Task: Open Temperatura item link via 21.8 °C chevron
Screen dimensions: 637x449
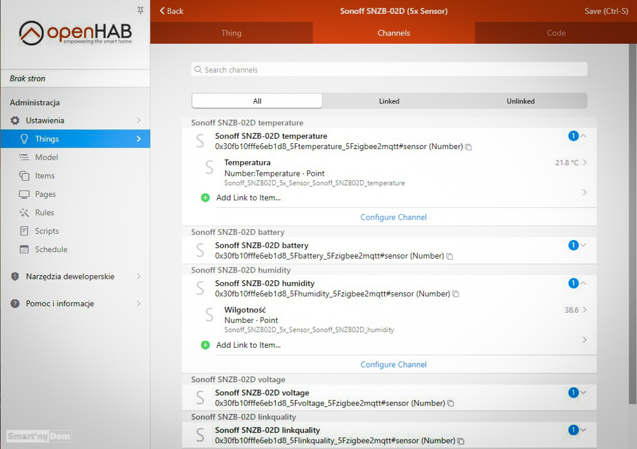Action: point(585,162)
